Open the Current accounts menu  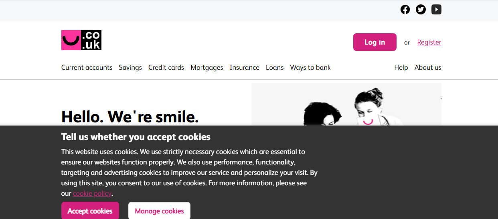[x=87, y=67]
